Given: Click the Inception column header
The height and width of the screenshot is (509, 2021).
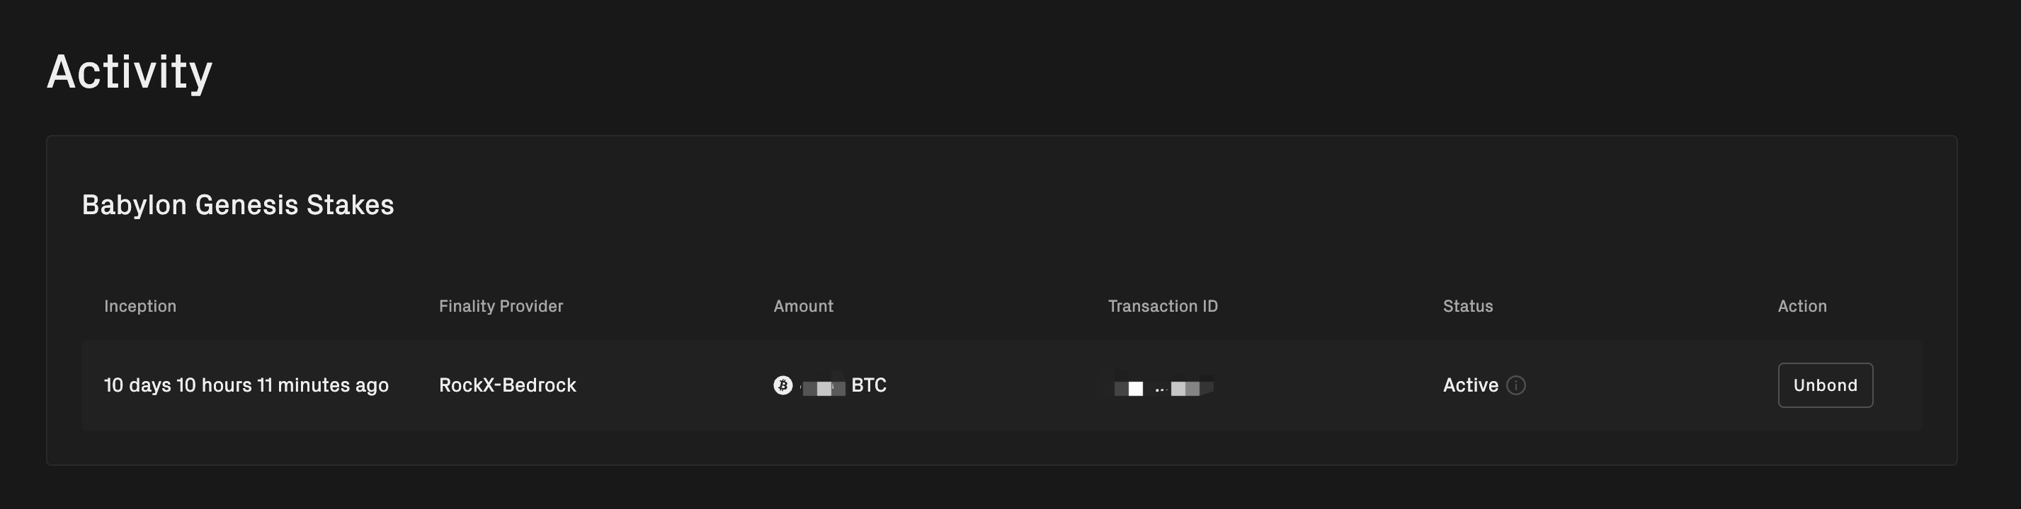Looking at the screenshot, I should point(140,306).
